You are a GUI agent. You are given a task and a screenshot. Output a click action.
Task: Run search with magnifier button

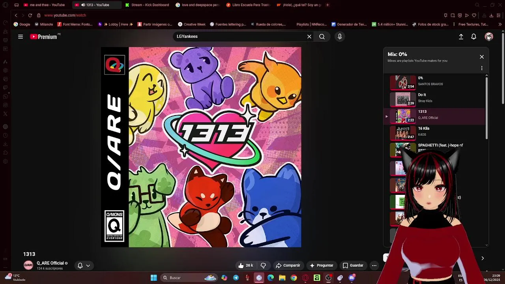322,37
